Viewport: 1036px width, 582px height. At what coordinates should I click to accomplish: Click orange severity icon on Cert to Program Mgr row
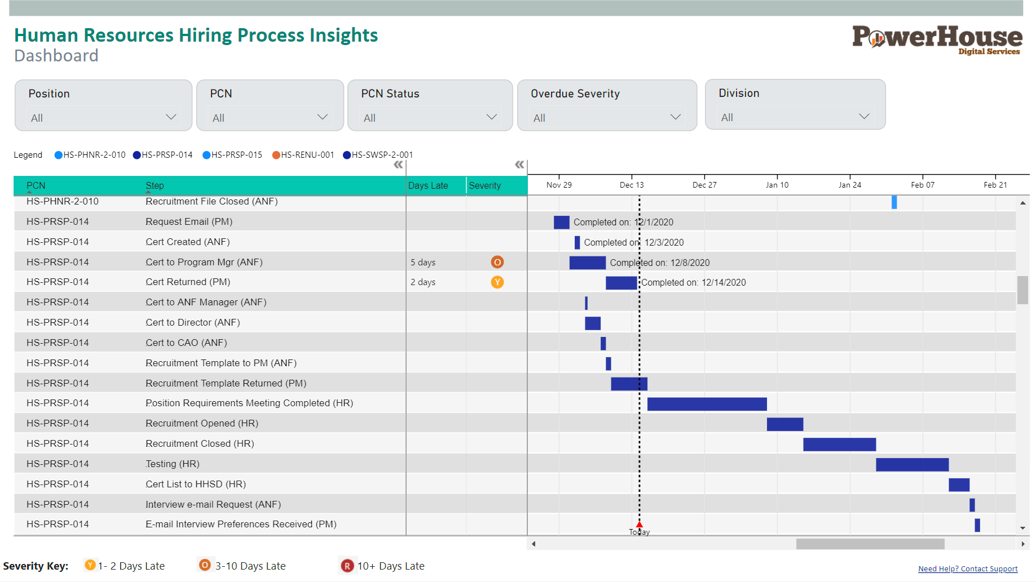(497, 262)
